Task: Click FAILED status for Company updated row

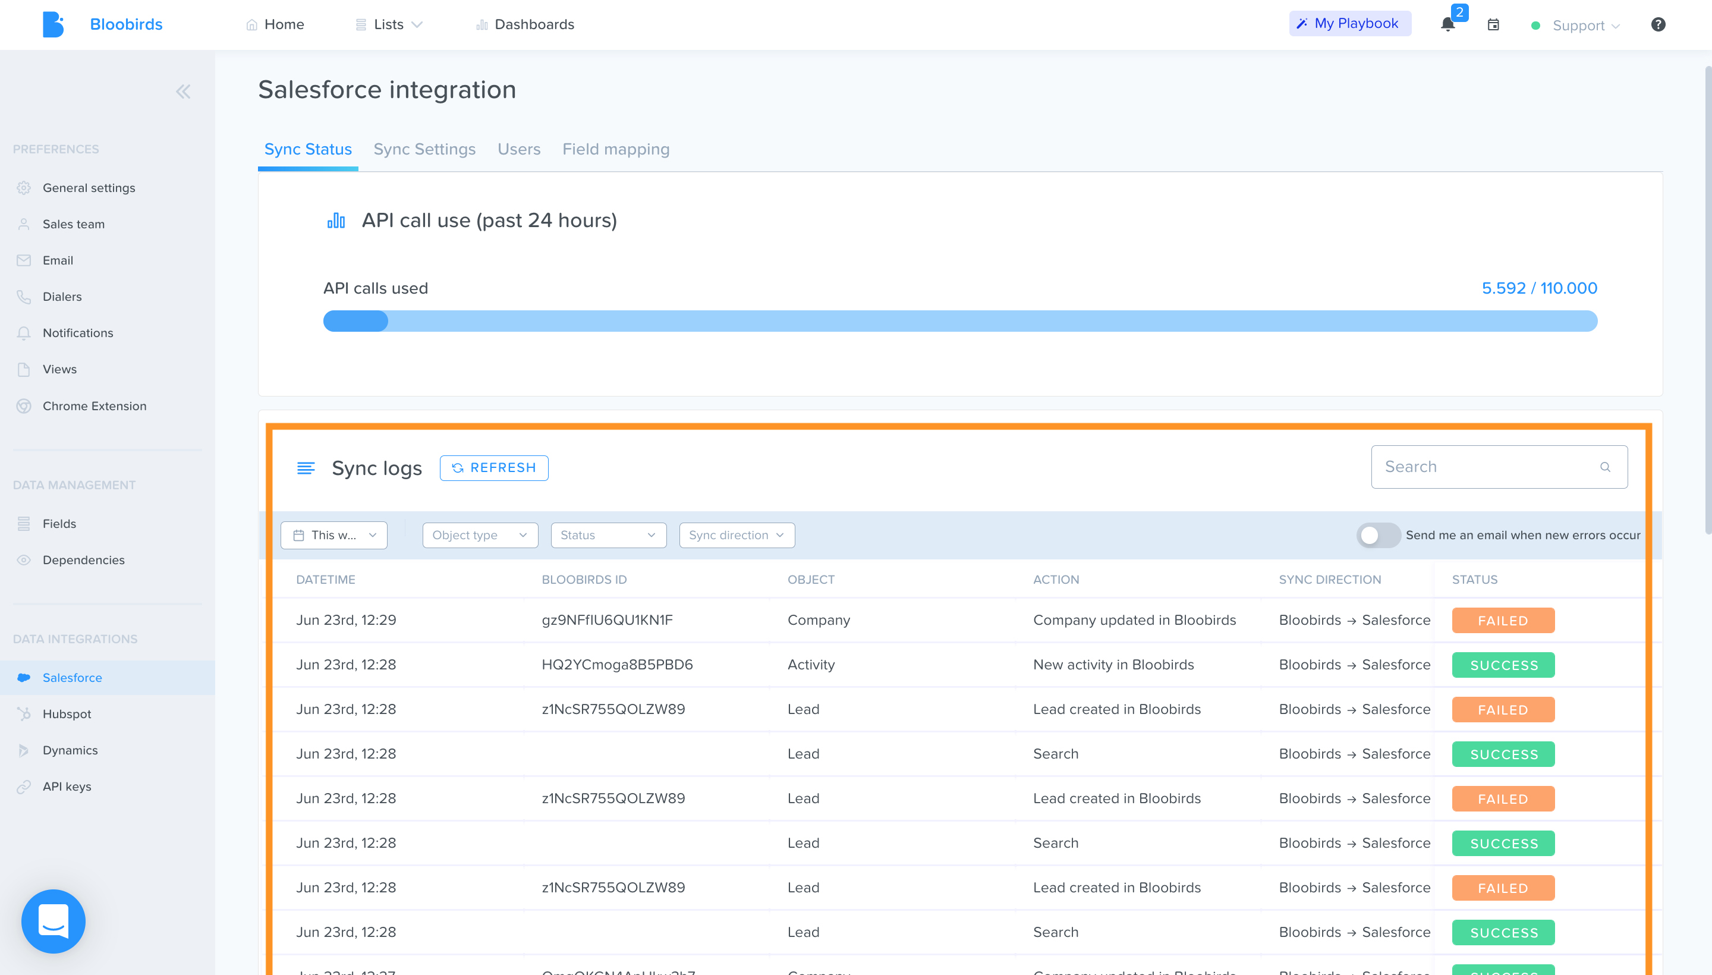Action: click(1503, 621)
